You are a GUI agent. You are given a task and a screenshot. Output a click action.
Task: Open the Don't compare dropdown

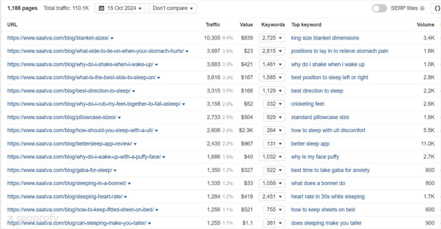click(173, 9)
